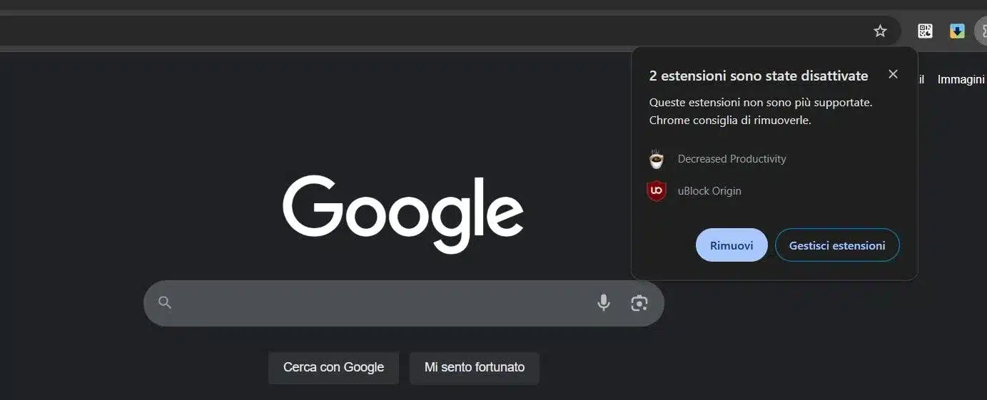Open the QR code extension icon
Screen dimensions: 987x400
coord(925,31)
